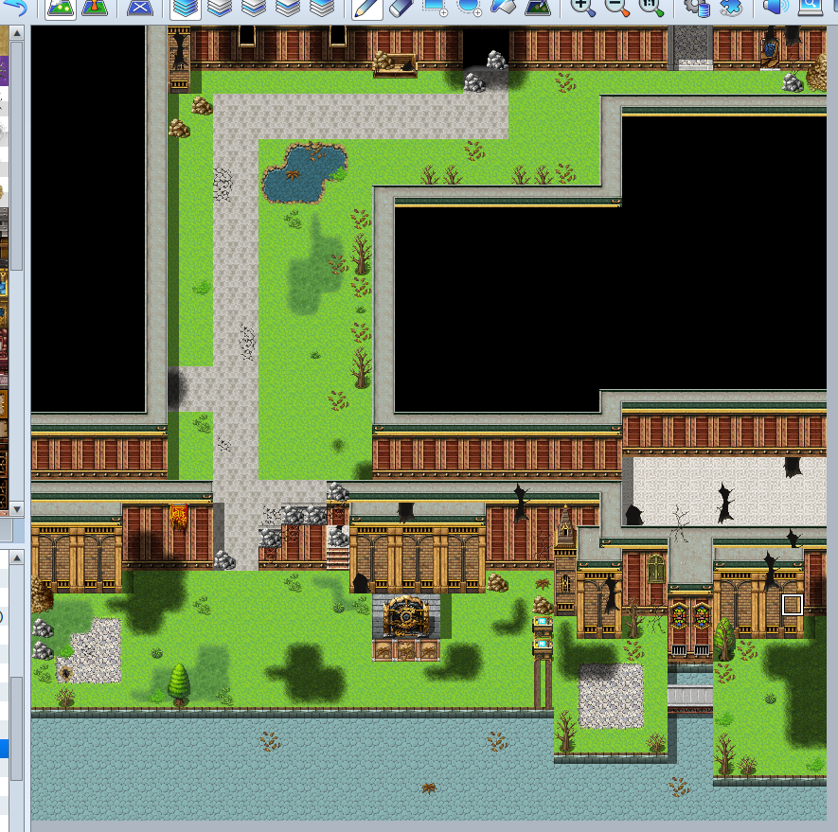Open the Sound Test speaker icon
The height and width of the screenshot is (832, 838).
[776, 7]
